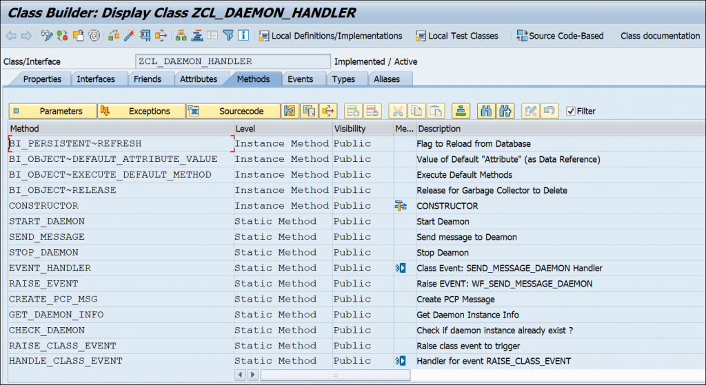Switch to the Interfaces tab
The height and width of the screenshot is (385, 706).
(x=95, y=79)
